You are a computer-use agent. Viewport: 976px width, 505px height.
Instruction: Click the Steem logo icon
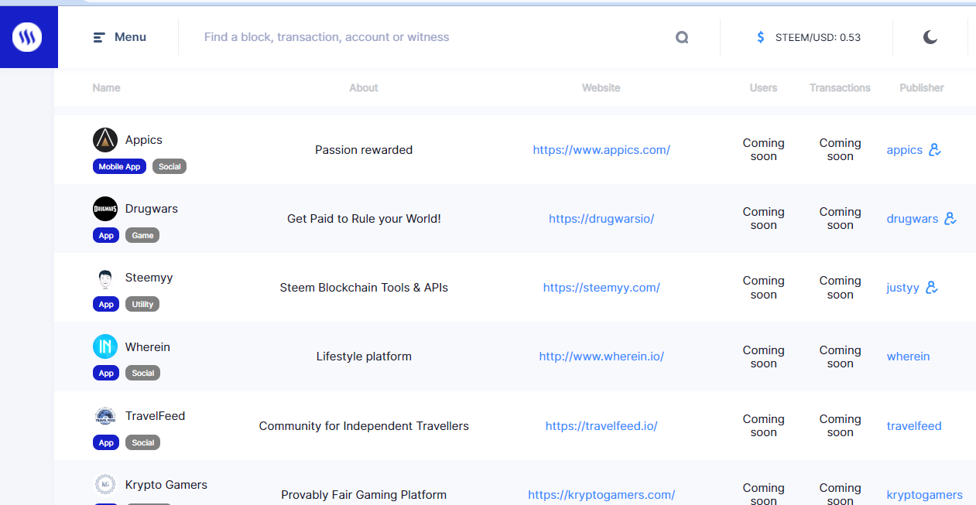pos(28,37)
